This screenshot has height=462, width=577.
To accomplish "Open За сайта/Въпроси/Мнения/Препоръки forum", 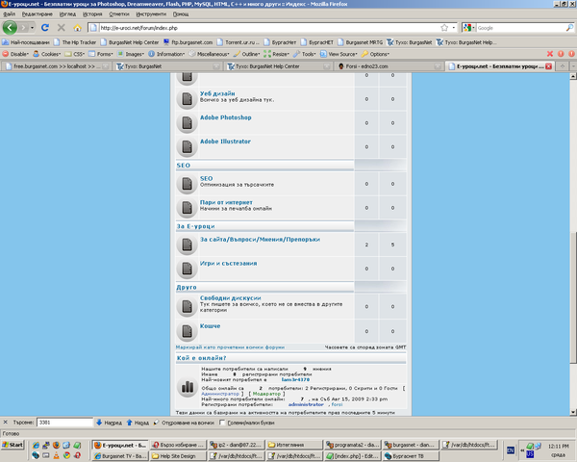I will pos(260,240).
